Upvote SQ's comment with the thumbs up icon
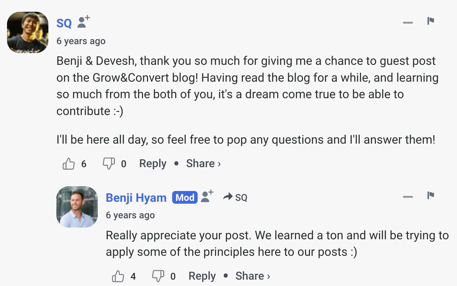This screenshot has height=286, width=457. click(x=68, y=163)
